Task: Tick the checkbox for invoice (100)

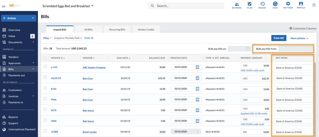Action: (x=45, y=120)
